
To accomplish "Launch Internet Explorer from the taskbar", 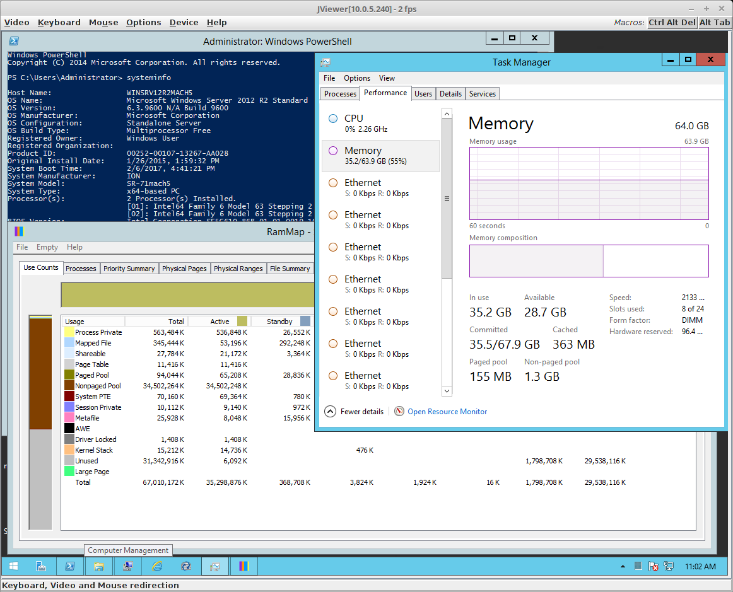I will coord(158,566).
